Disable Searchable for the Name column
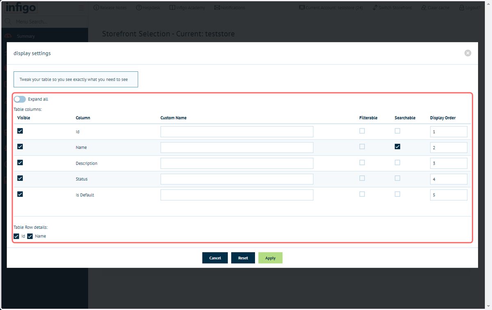 click(x=397, y=146)
